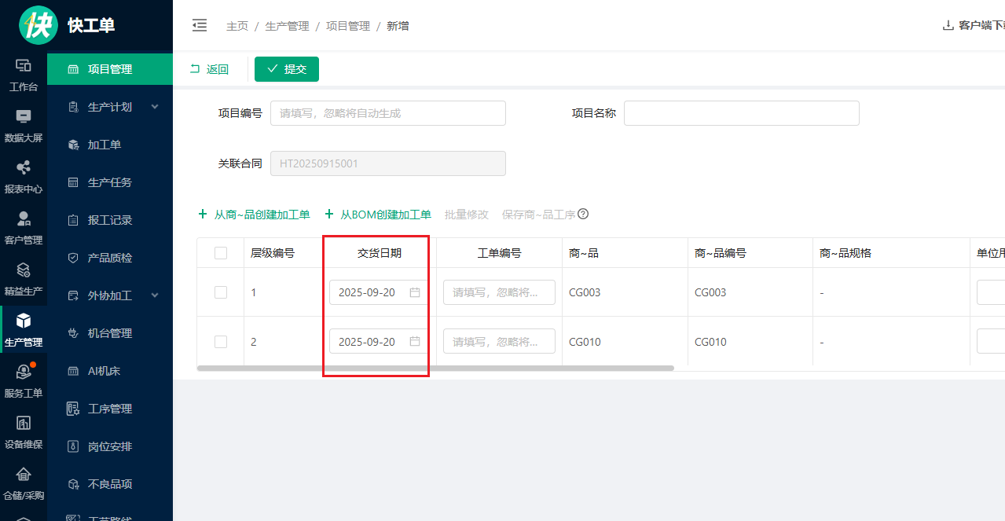This screenshot has height=521, width=1005.
Task: Collapse the sidebar with the menu fold icon
Action: 200,26
